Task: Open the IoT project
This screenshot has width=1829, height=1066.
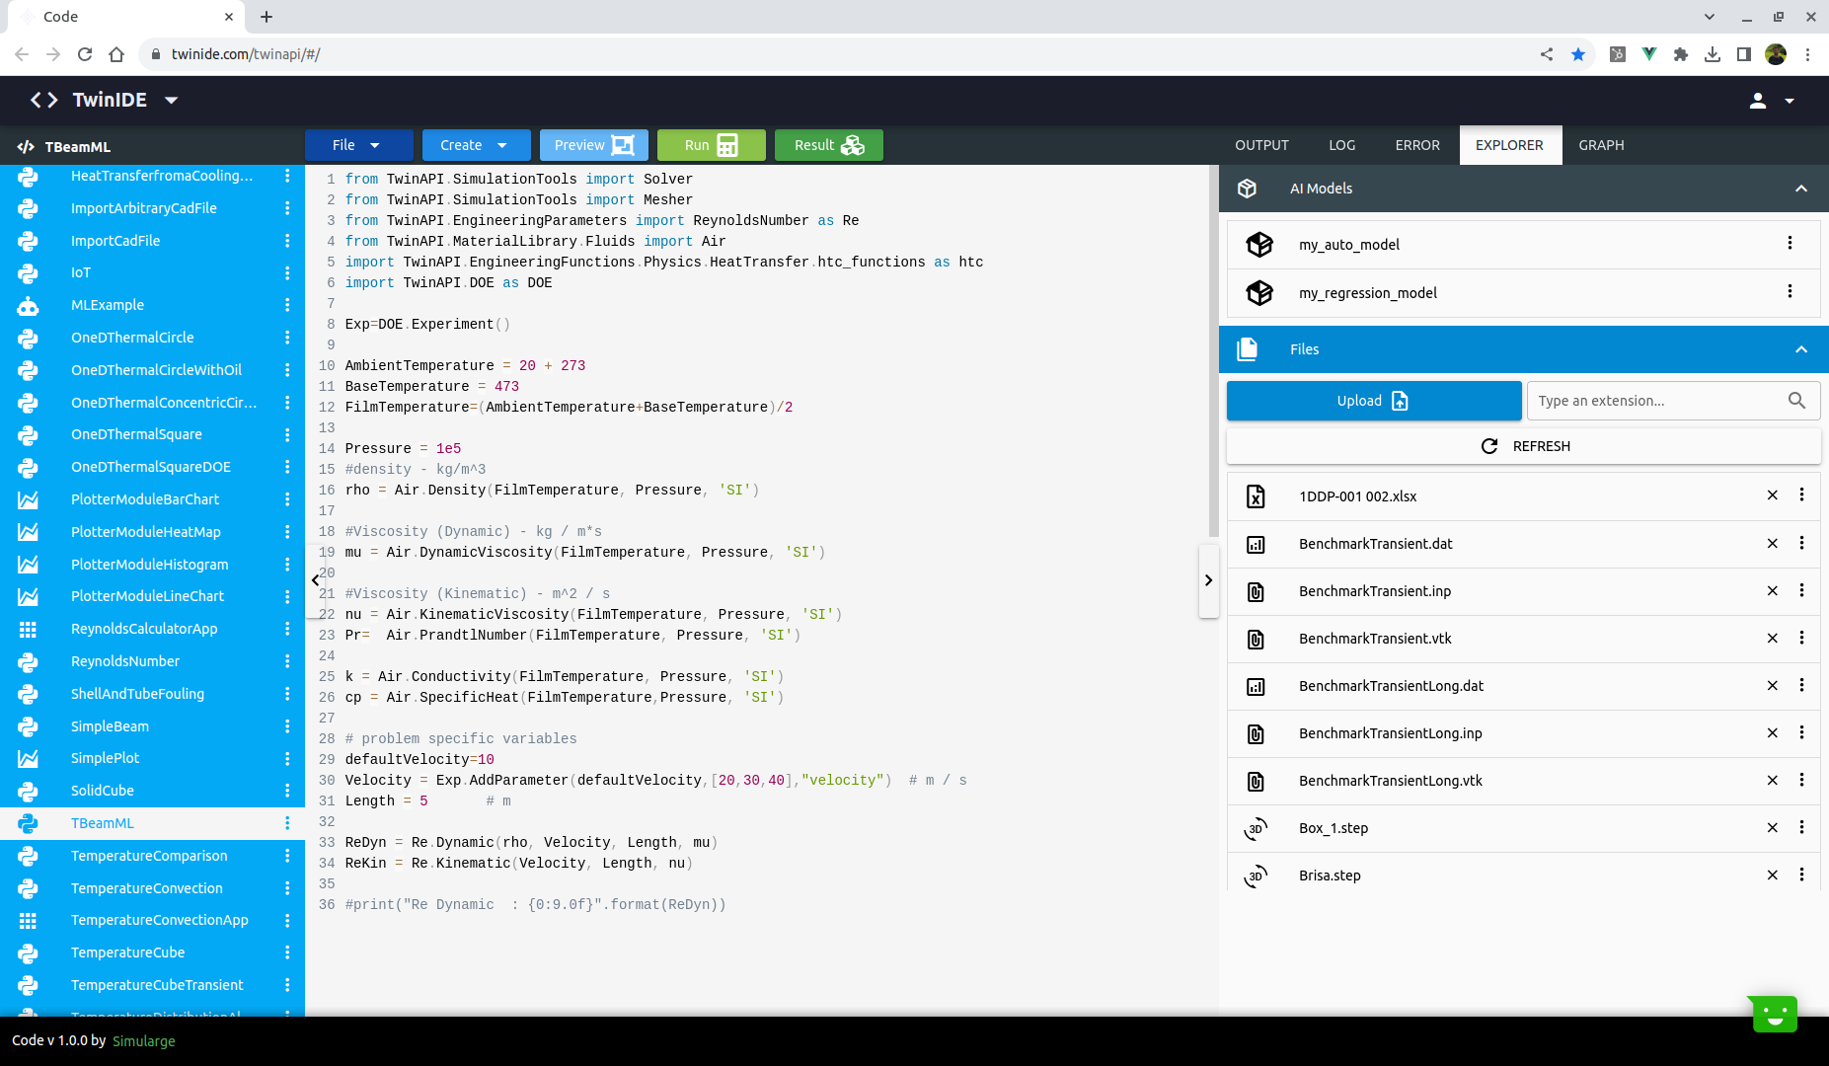Action: pyautogui.click(x=81, y=272)
